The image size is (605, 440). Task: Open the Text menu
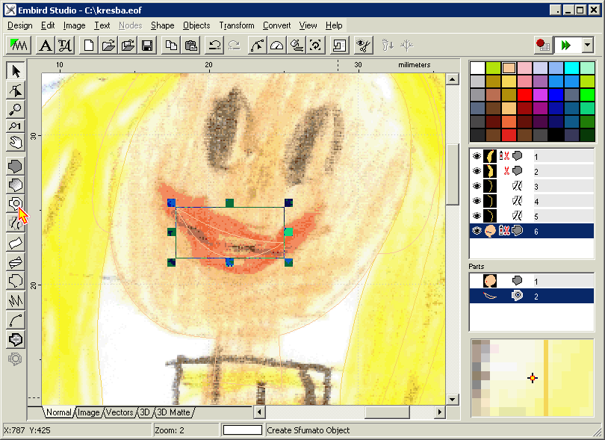[x=102, y=25]
